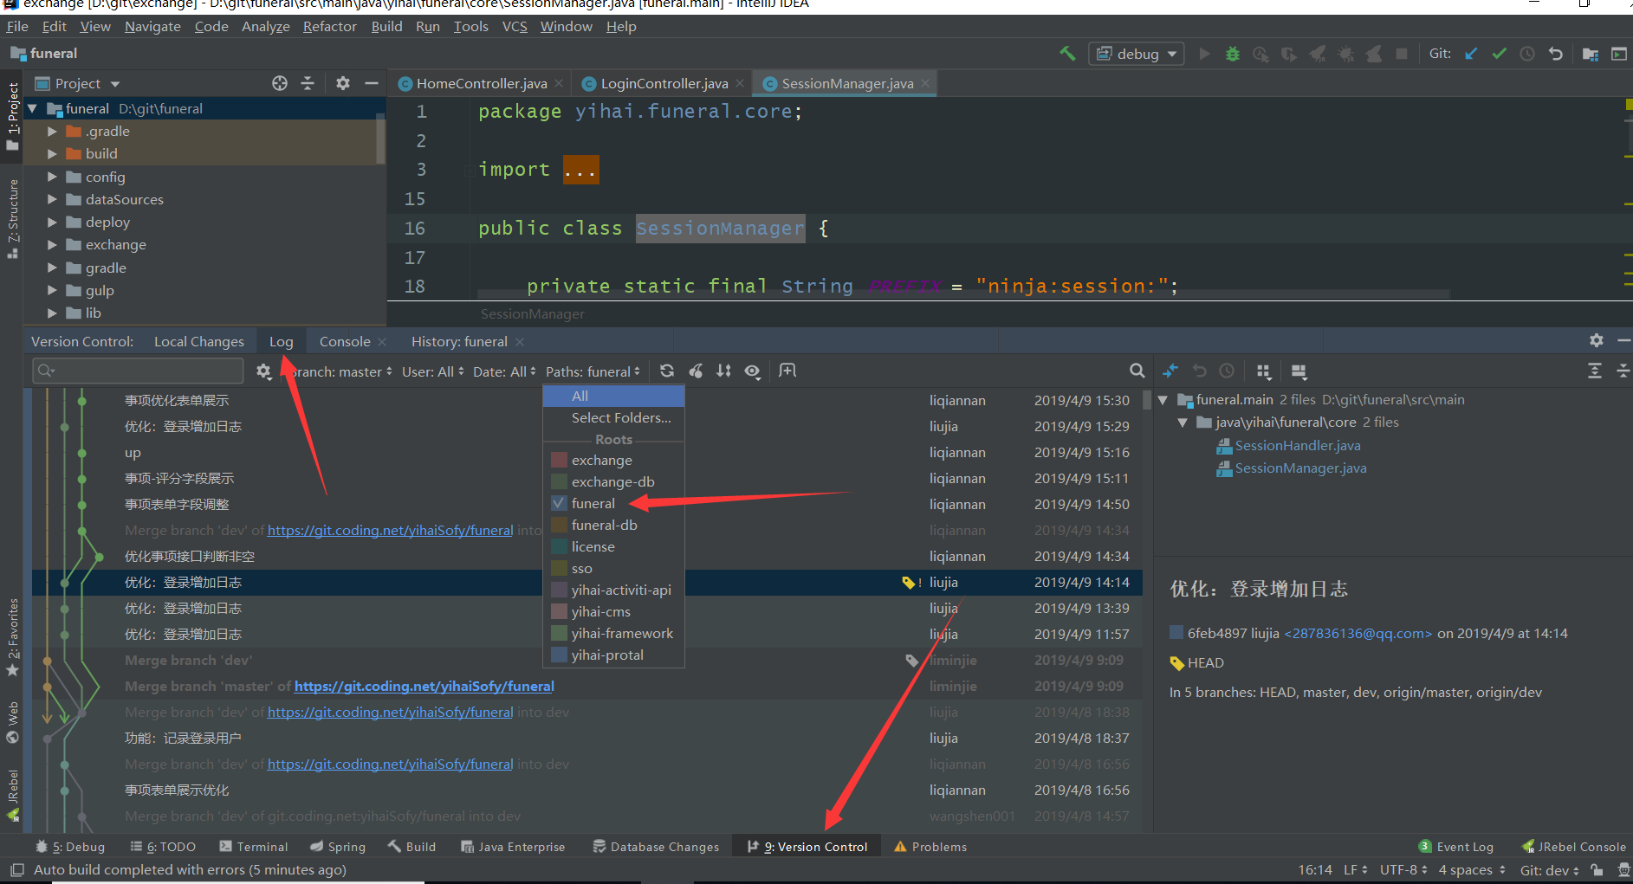Click the Git: dev branch status widget
Viewport: 1633px width, 884px height.
click(x=1550, y=869)
